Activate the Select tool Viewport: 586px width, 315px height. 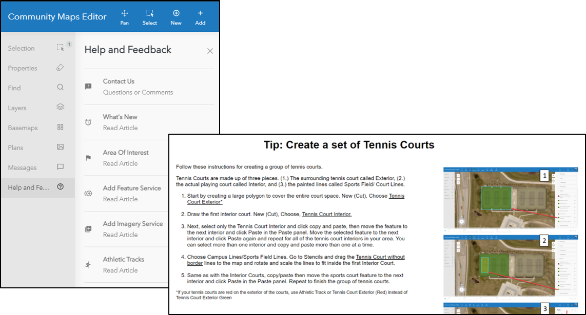coord(149,17)
